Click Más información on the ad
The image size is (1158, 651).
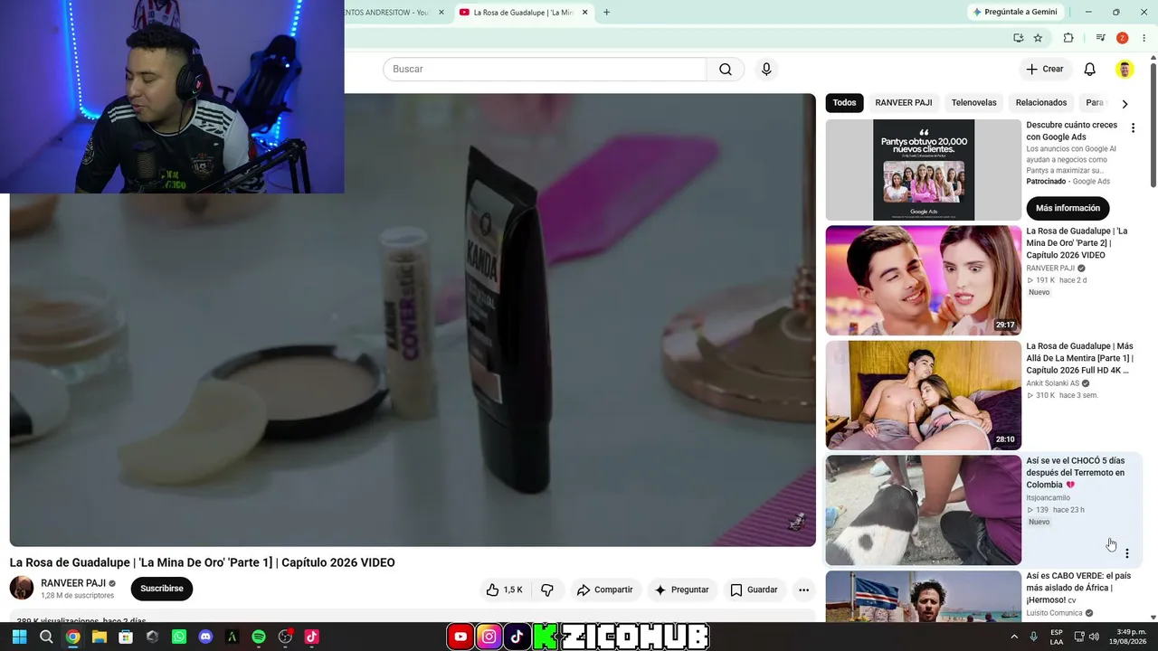click(1068, 208)
